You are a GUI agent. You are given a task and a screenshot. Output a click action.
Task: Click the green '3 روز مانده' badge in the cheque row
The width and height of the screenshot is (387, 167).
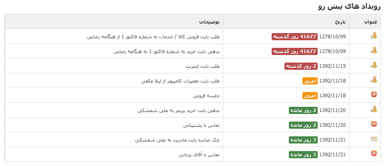click(x=303, y=139)
